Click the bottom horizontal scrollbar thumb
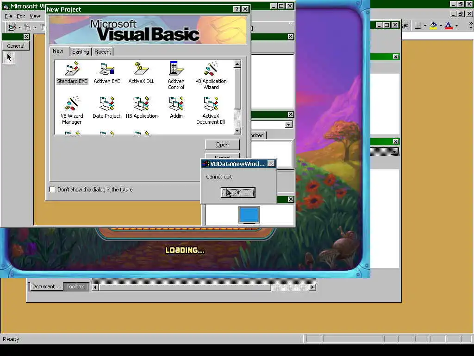Screen dimensions: 474x356 coord(185,287)
